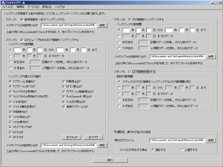Select 追記する radio button

[152, 150]
